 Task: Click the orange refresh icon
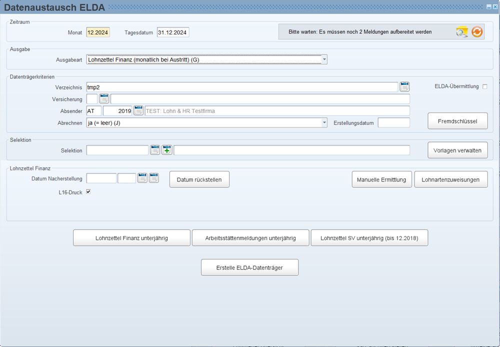[x=477, y=32]
